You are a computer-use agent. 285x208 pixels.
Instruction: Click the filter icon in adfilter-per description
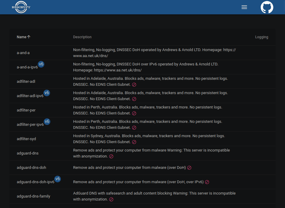click(x=134, y=113)
